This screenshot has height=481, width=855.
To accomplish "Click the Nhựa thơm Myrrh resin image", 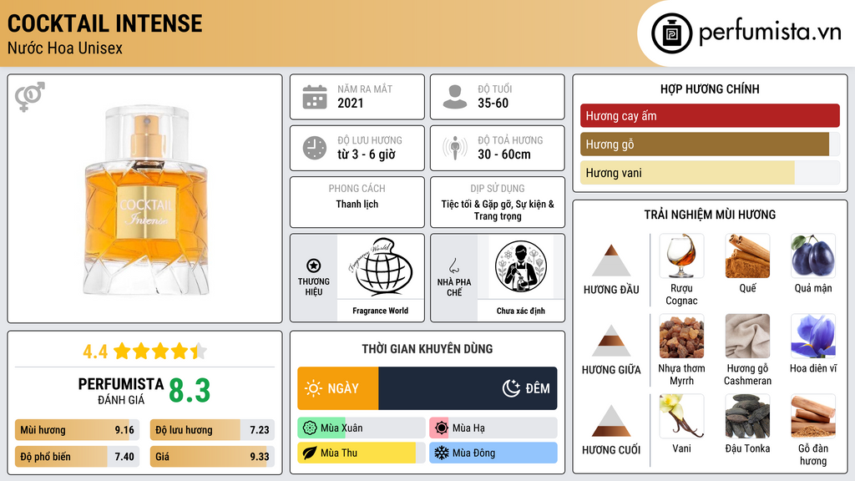I will [x=681, y=337].
